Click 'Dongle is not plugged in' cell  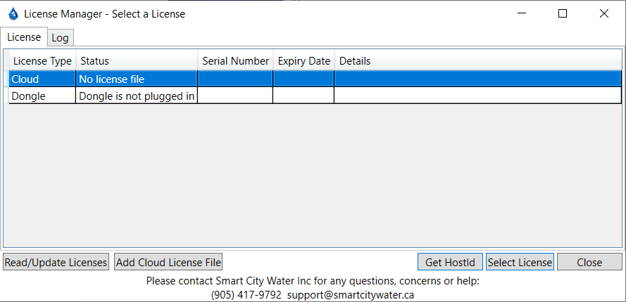pos(137,96)
